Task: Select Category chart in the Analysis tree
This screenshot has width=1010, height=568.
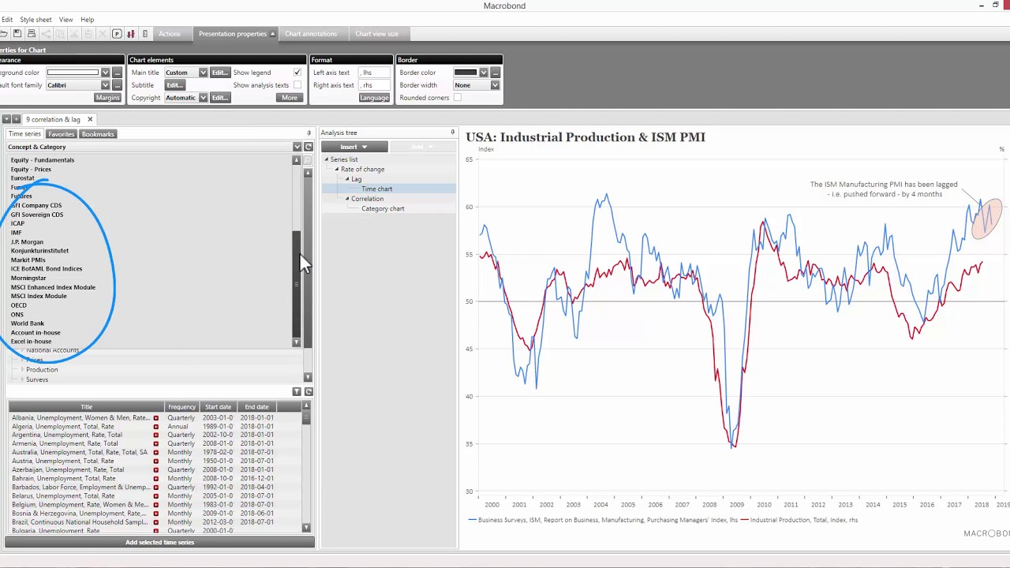Action: pos(383,208)
